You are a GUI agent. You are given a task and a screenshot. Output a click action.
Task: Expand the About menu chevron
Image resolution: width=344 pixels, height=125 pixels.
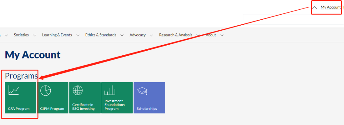click(222, 35)
